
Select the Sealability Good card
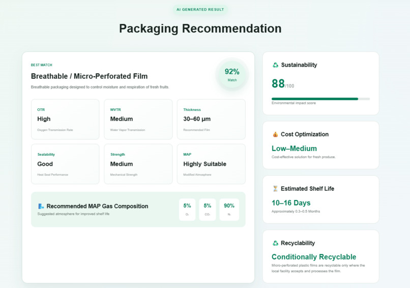pos(65,164)
